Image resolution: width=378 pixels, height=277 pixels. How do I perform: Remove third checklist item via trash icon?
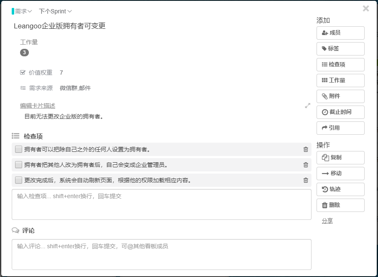(x=306, y=180)
